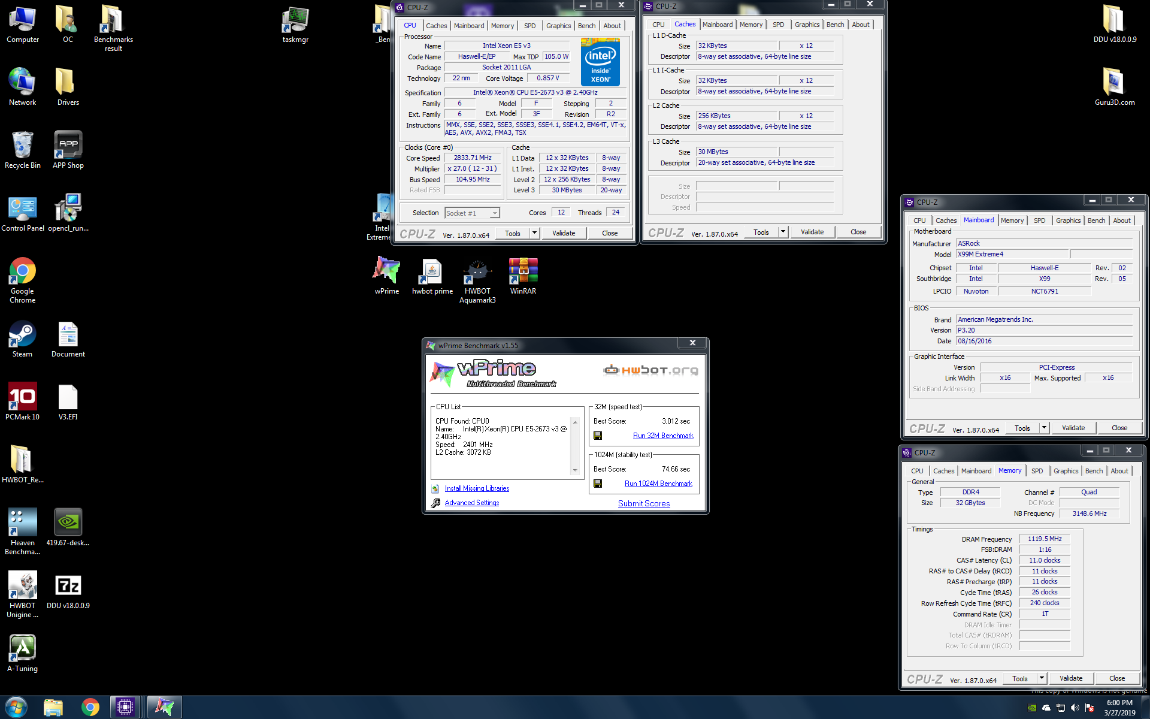Open Install Missing Libraries link
The height and width of the screenshot is (719, 1150).
coord(477,488)
